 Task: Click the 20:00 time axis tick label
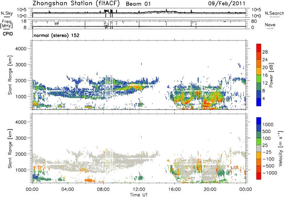(210, 190)
